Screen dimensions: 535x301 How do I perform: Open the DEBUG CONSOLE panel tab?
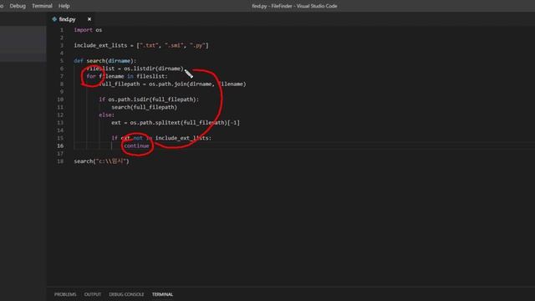(x=126, y=294)
